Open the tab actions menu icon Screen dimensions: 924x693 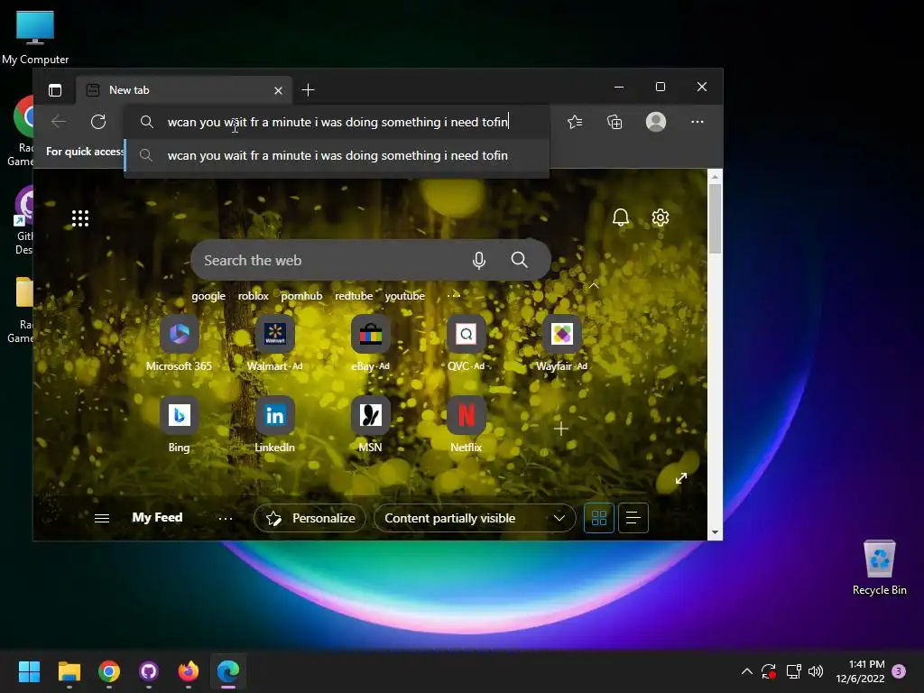pos(55,90)
